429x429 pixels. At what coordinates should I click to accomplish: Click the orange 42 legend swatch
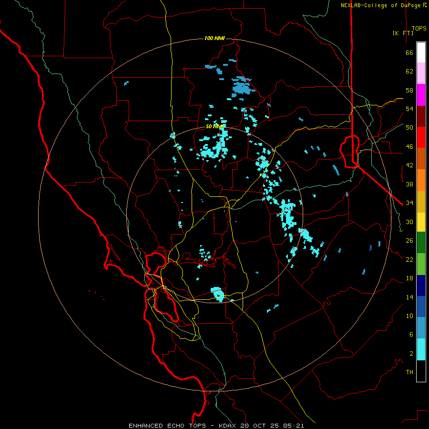[421, 180]
